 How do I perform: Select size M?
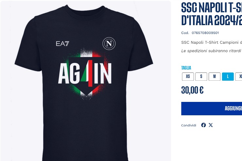pos(215,76)
